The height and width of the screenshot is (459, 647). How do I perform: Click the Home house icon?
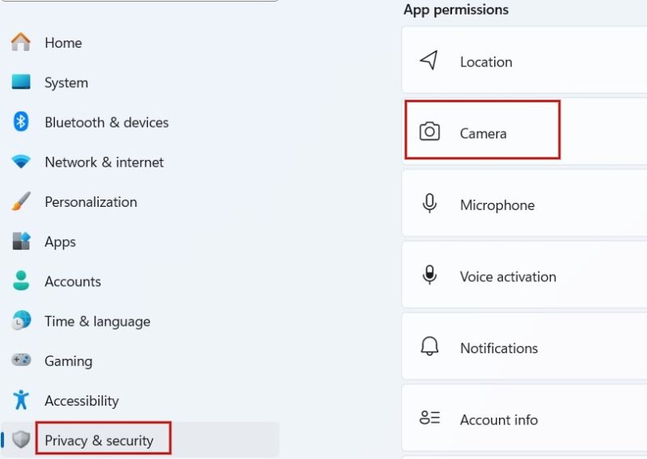[x=21, y=42]
